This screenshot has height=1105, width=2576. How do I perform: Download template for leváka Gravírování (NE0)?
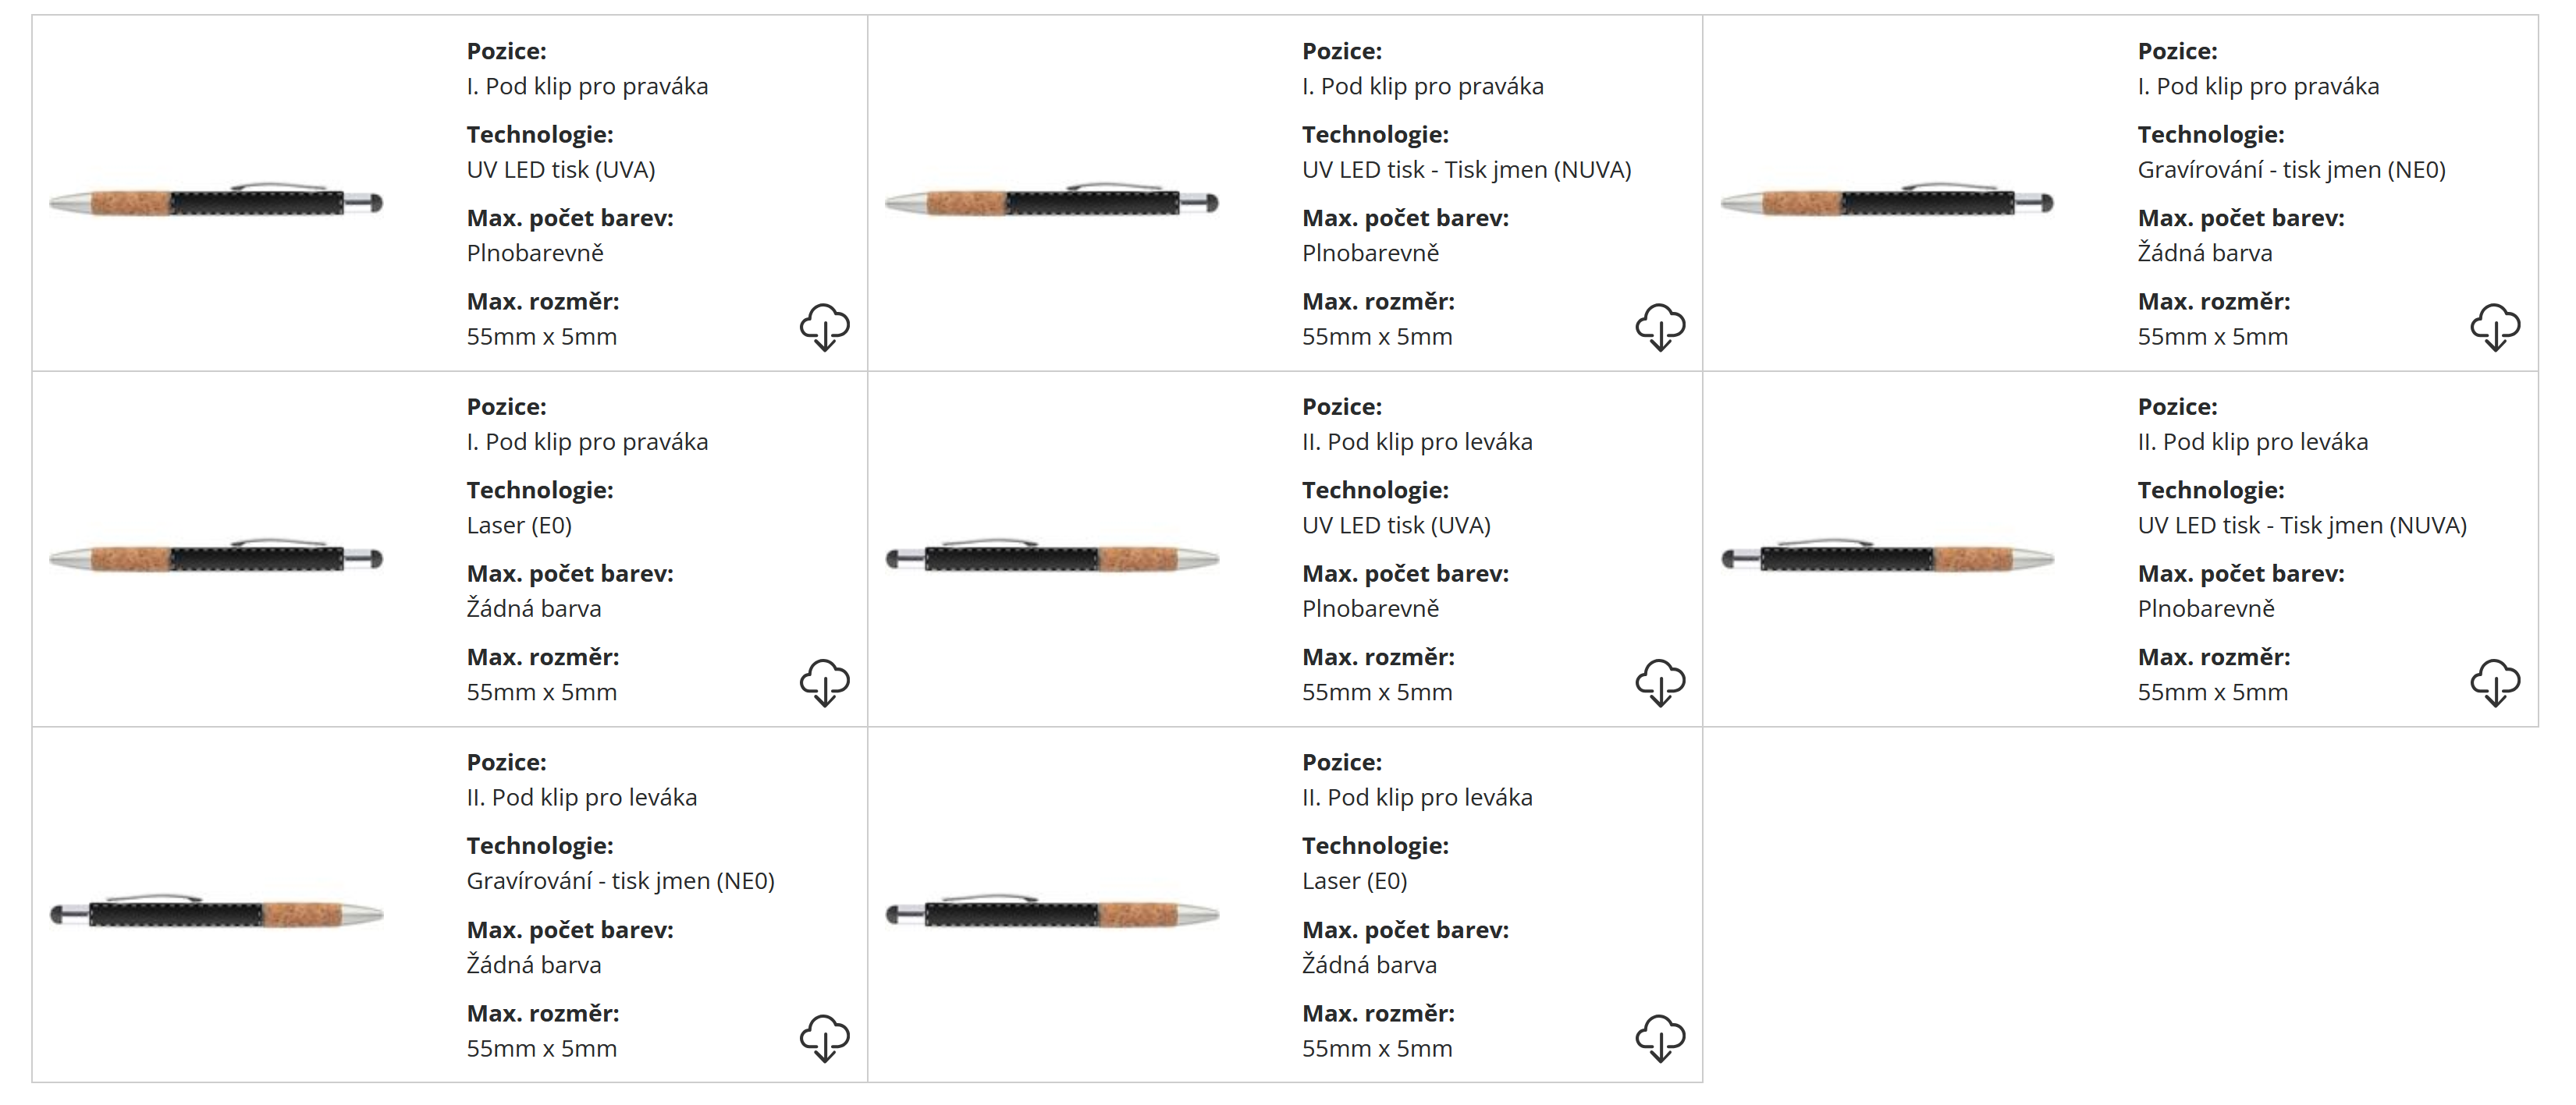point(824,1038)
